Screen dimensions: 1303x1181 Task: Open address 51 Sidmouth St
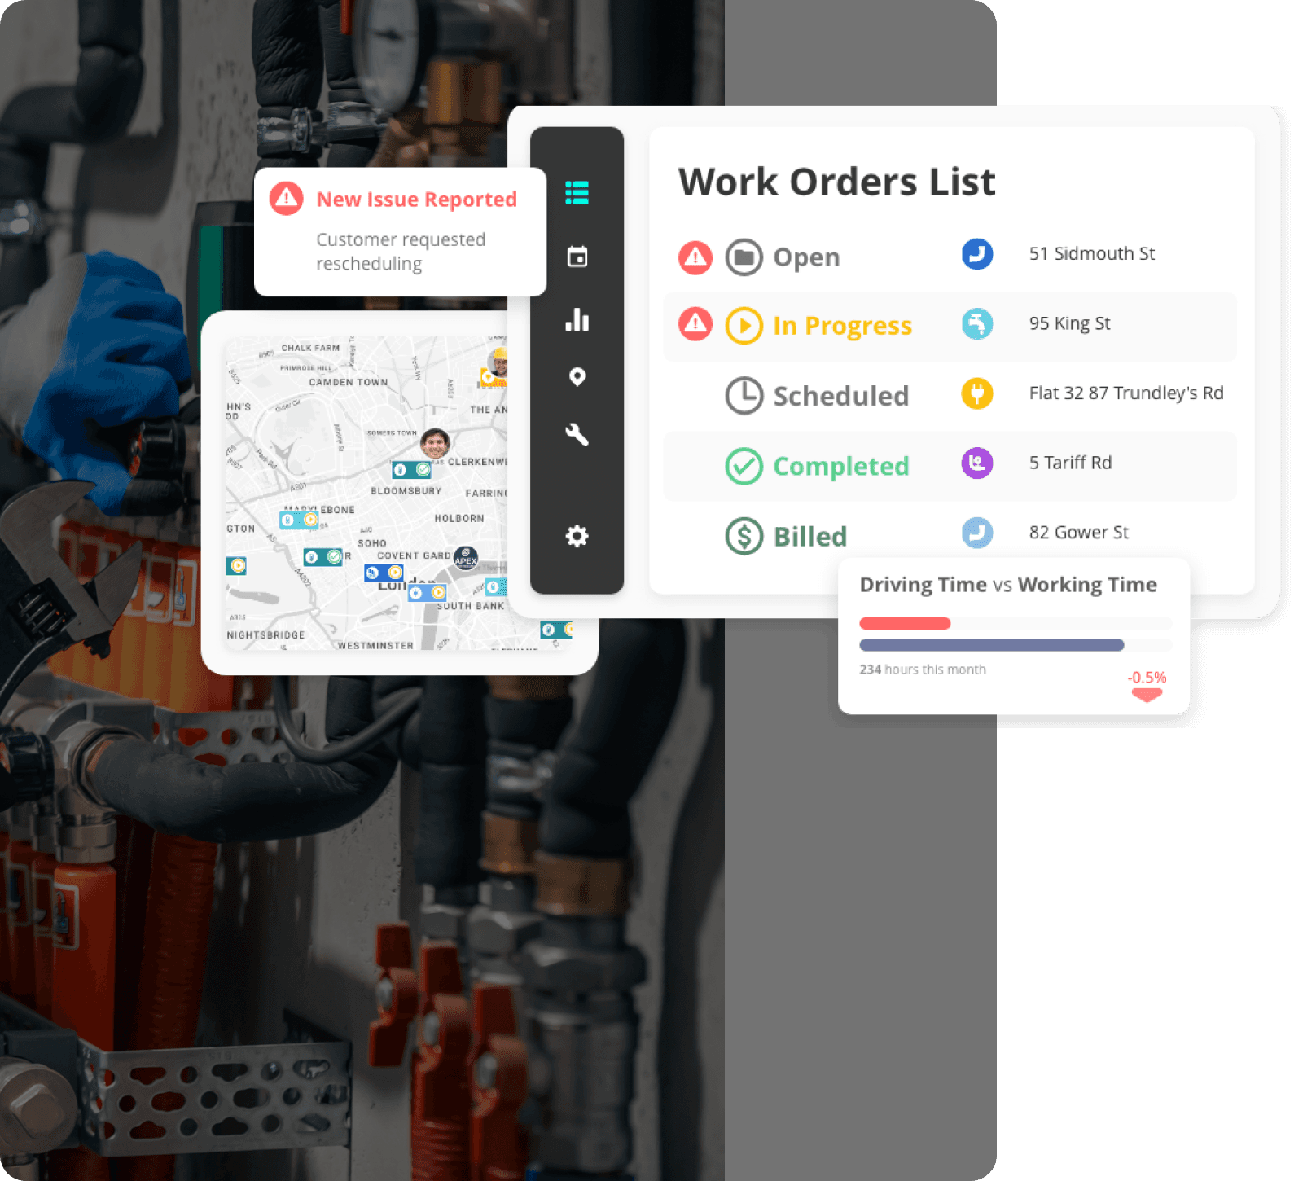(x=1091, y=254)
